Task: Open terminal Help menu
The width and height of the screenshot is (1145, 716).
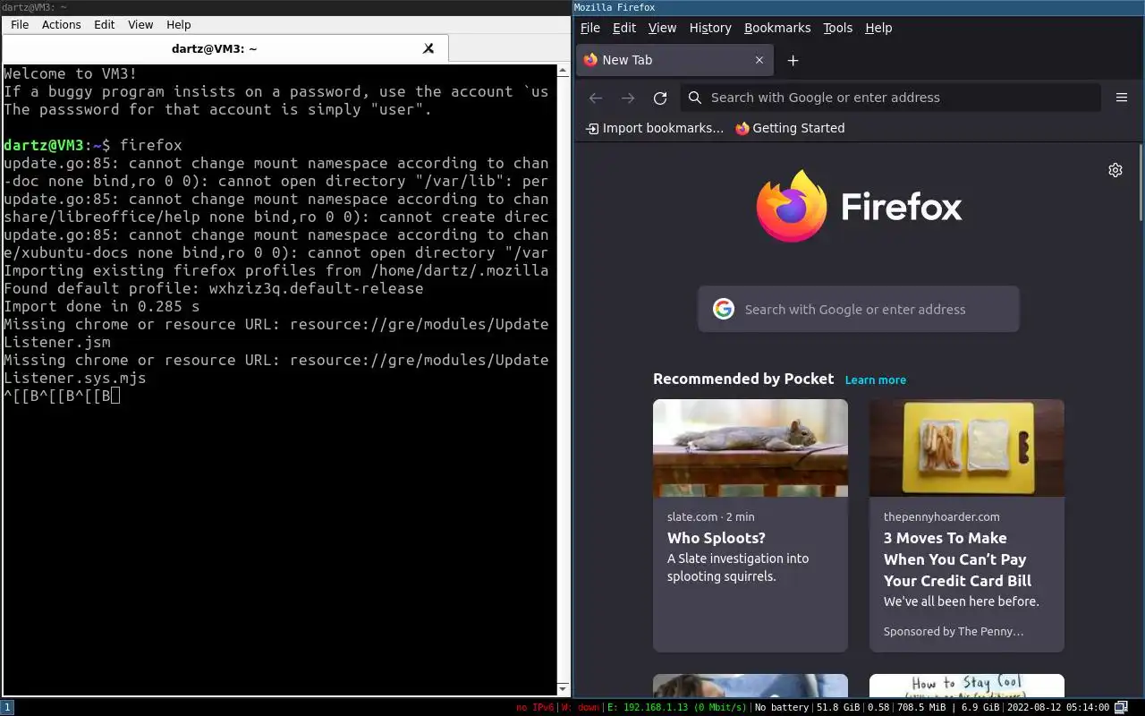Action: [179, 24]
